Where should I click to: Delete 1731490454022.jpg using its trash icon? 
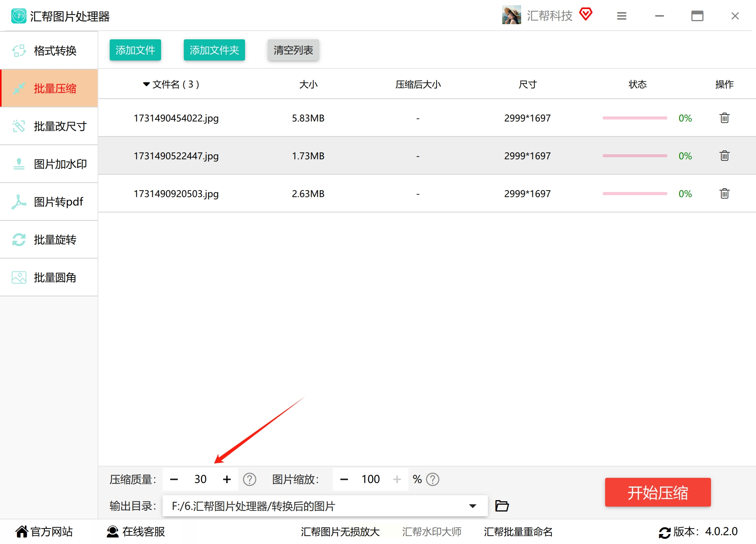click(724, 118)
